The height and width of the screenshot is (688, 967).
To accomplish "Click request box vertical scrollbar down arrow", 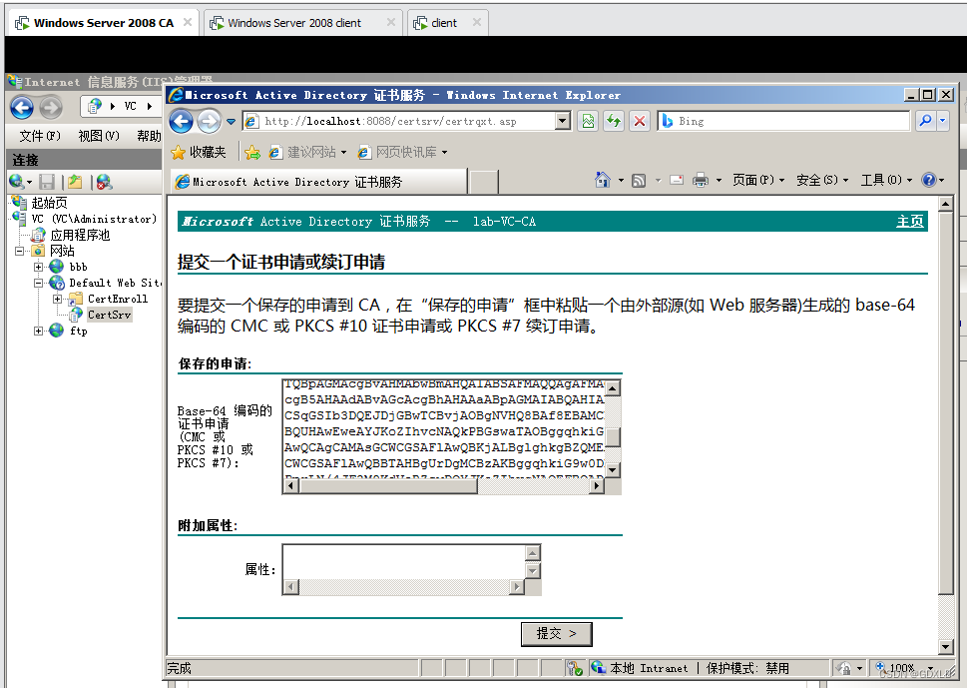I will click(x=613, y=470).
